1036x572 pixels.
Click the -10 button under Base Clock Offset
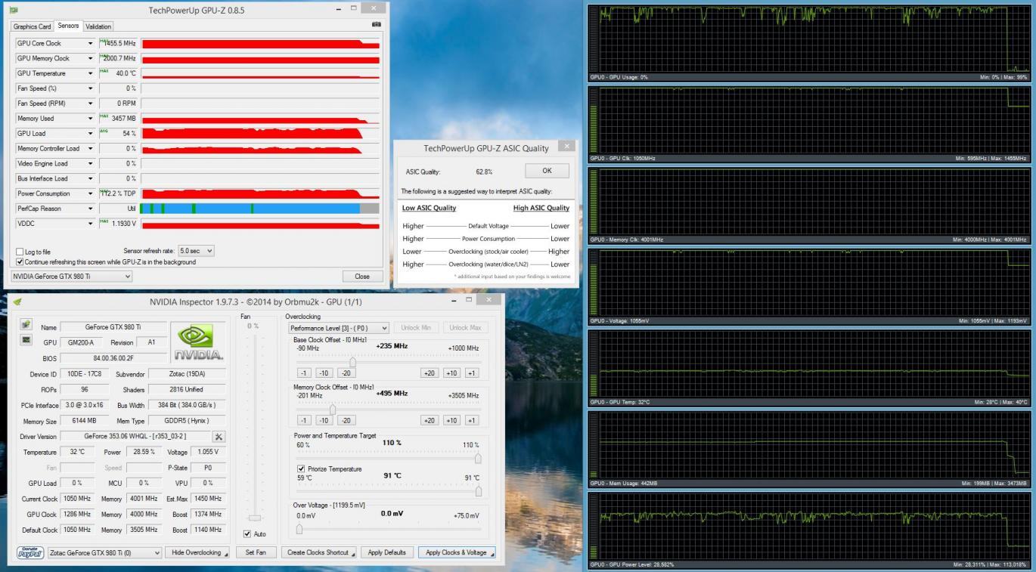tap(324, 373)
